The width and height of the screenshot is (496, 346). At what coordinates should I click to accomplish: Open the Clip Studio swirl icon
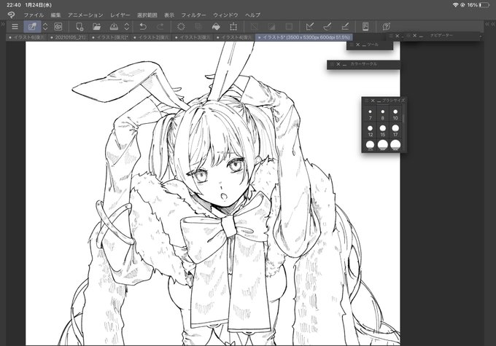tap(58, 26)
